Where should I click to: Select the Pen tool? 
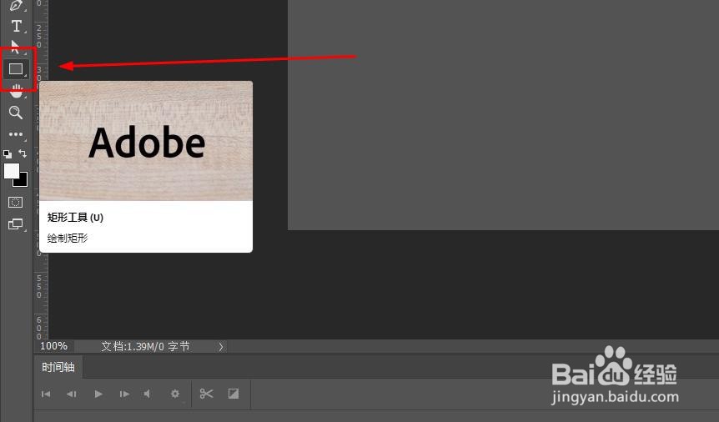point(16,6)
